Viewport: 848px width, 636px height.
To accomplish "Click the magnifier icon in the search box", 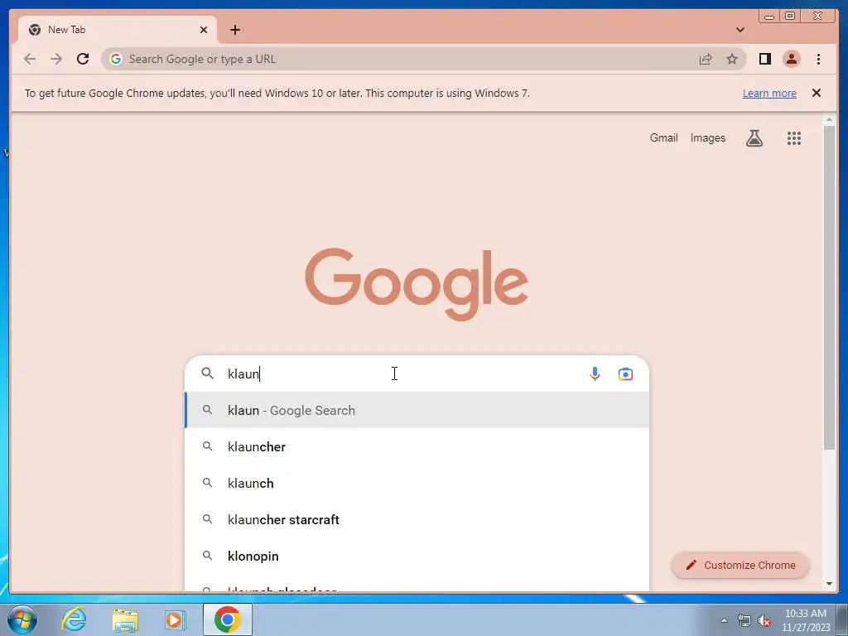I will [x=208, y=373].
